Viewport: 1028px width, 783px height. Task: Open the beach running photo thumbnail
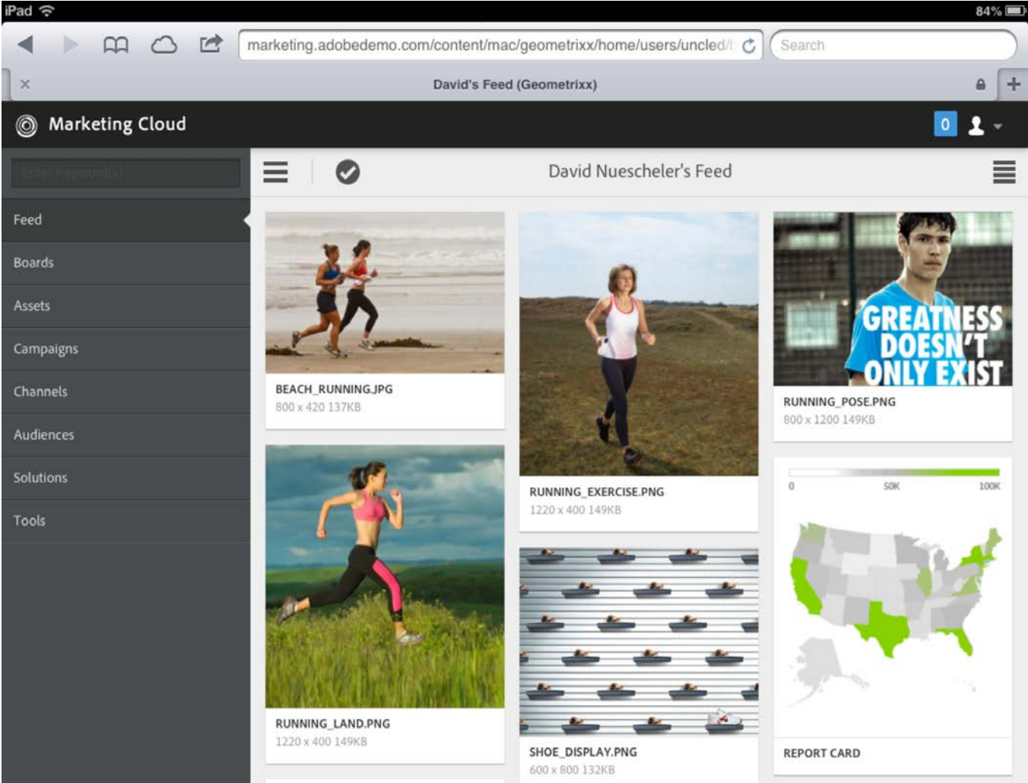(385, 293)
